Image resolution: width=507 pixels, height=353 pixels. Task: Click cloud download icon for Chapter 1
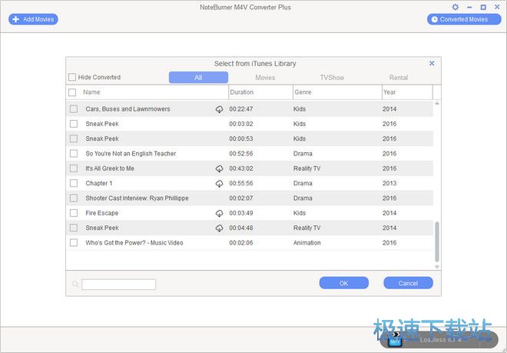(219, 184)
